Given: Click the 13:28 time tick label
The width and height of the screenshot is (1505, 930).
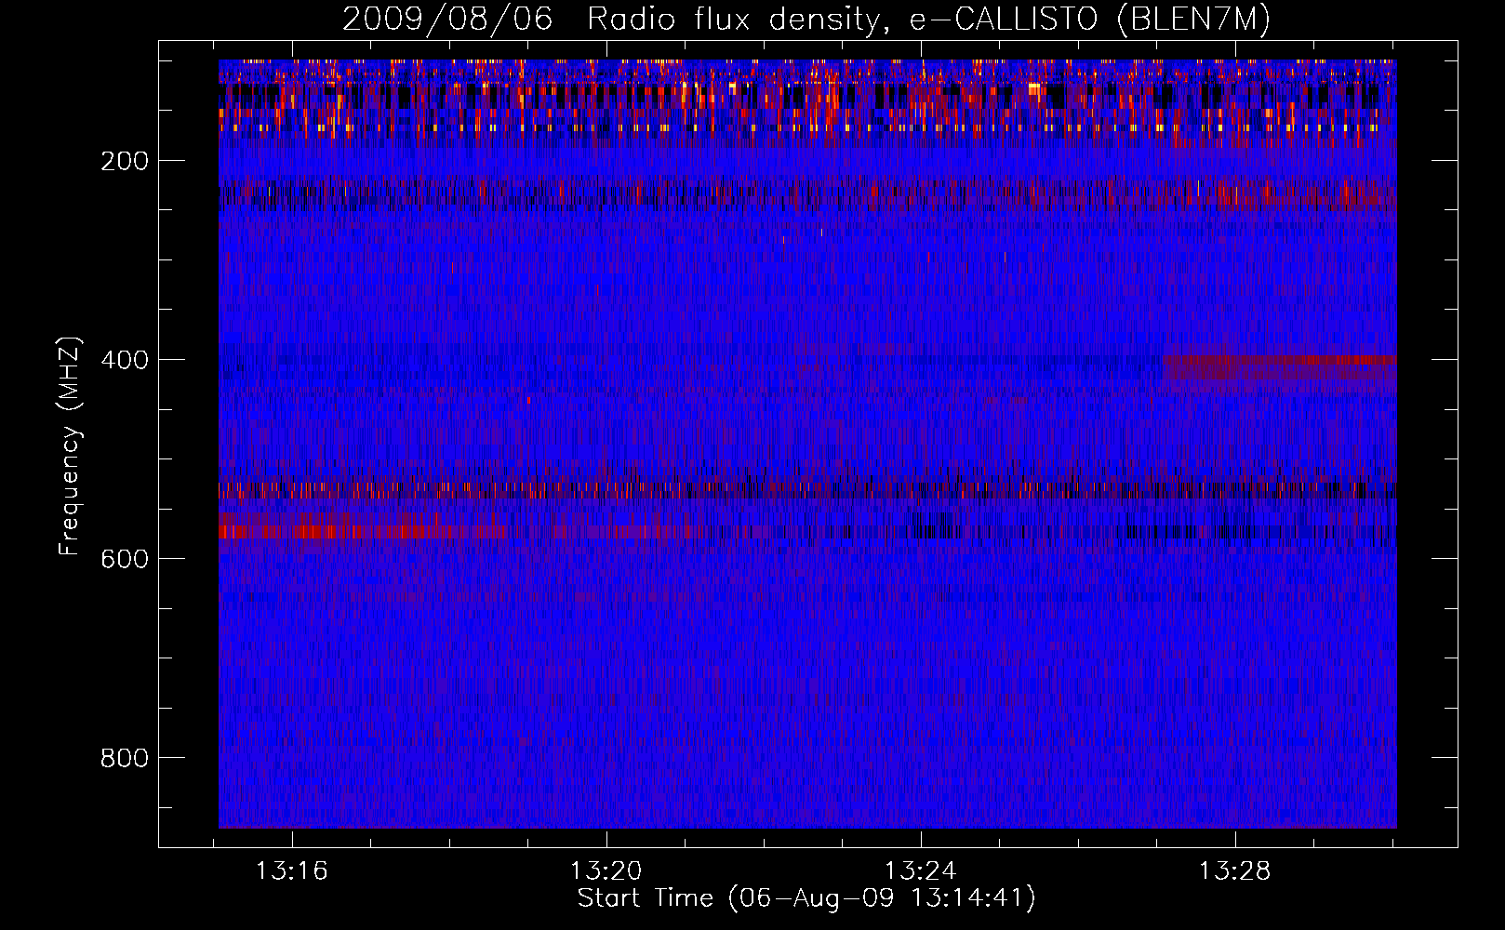Looking at the screenshot, I should [x=1235, y=871].
